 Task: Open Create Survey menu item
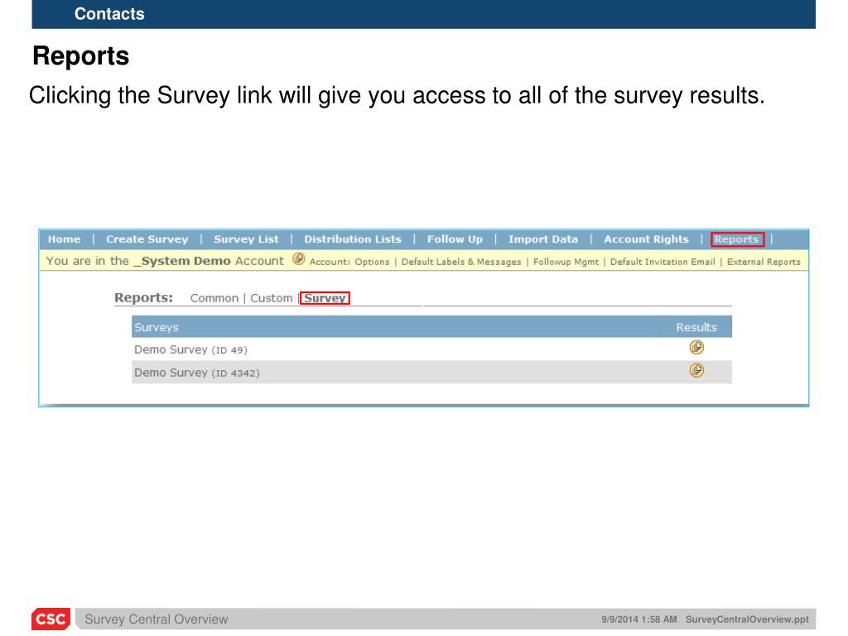point(147,239)
